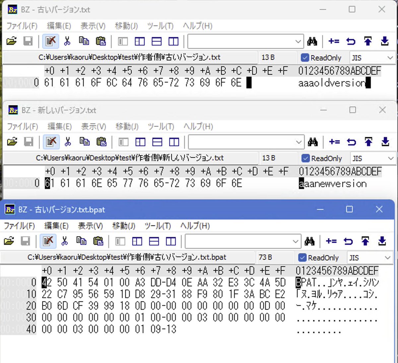This screenshot has width=398, height=363.
Task: Click Paste icon in bpat window
Action: pos(98,241)
